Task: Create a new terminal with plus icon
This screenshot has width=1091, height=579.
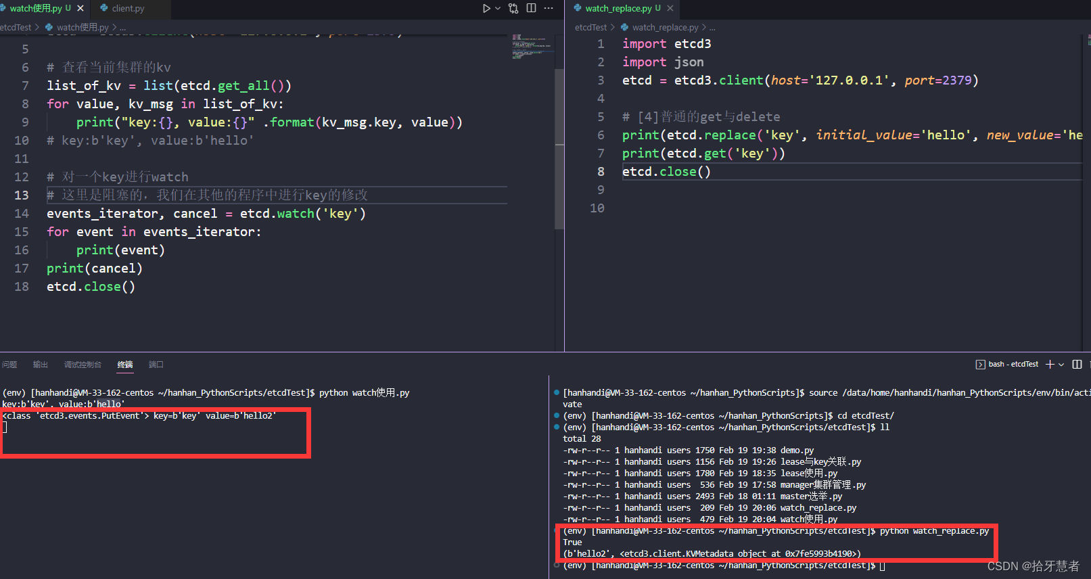Action: point(1050,364)
